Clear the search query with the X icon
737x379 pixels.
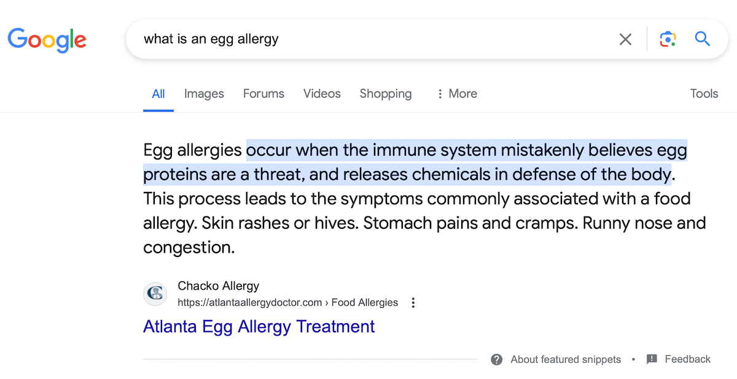tap(625, 39)
